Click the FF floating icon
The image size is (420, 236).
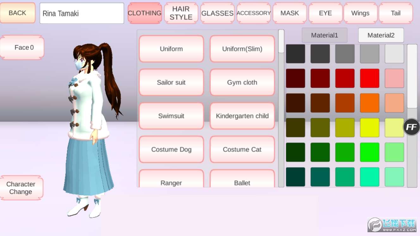(411, 127)
